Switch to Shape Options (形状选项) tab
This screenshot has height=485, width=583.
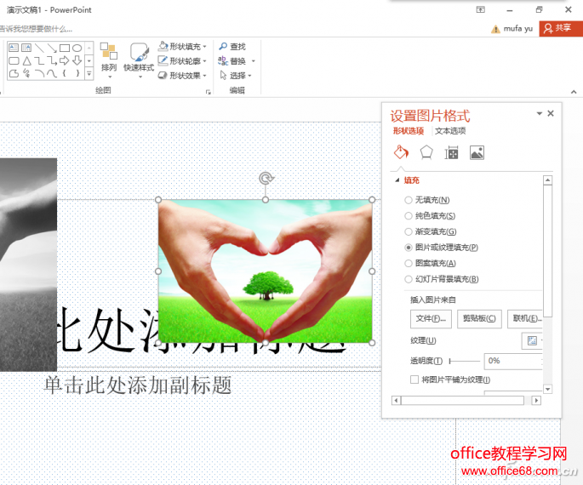(409, 131)
